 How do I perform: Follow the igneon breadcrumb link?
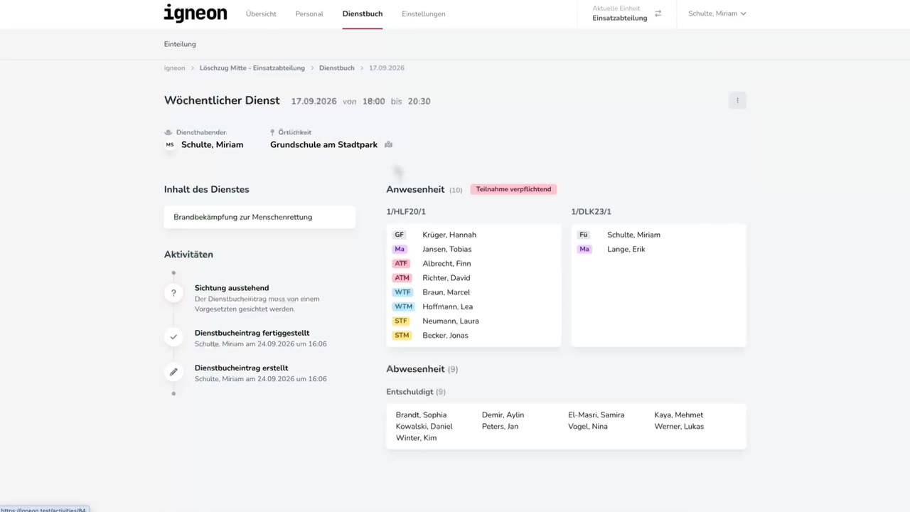[x=175, y=68]
